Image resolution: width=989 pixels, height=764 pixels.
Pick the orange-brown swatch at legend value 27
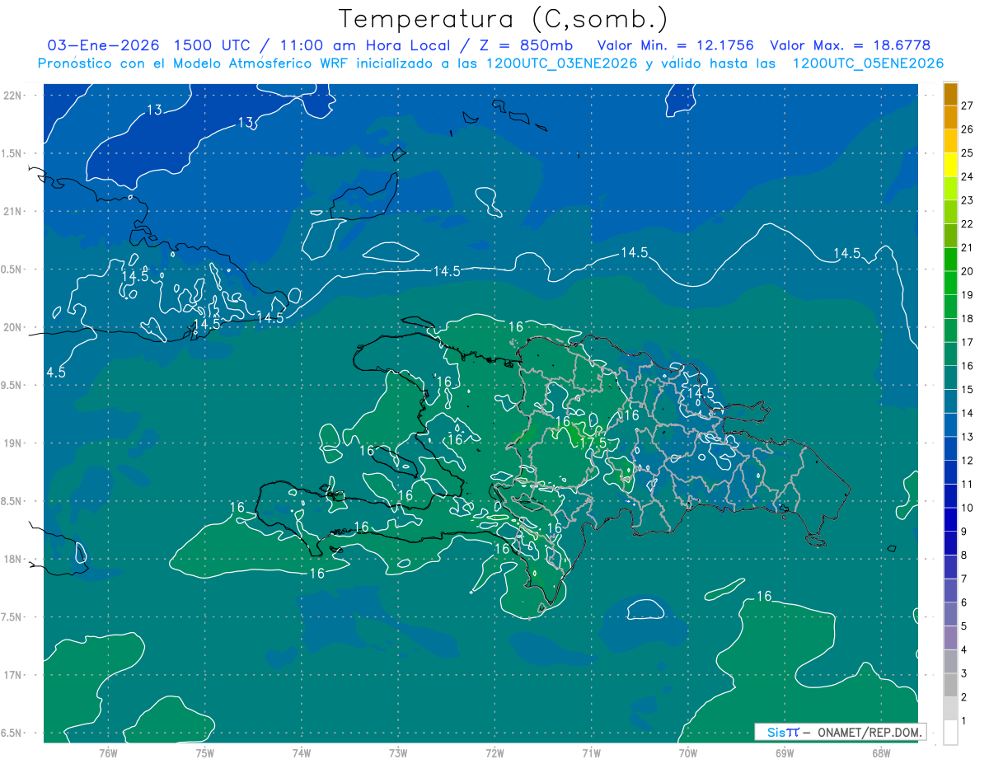(950, 94)
